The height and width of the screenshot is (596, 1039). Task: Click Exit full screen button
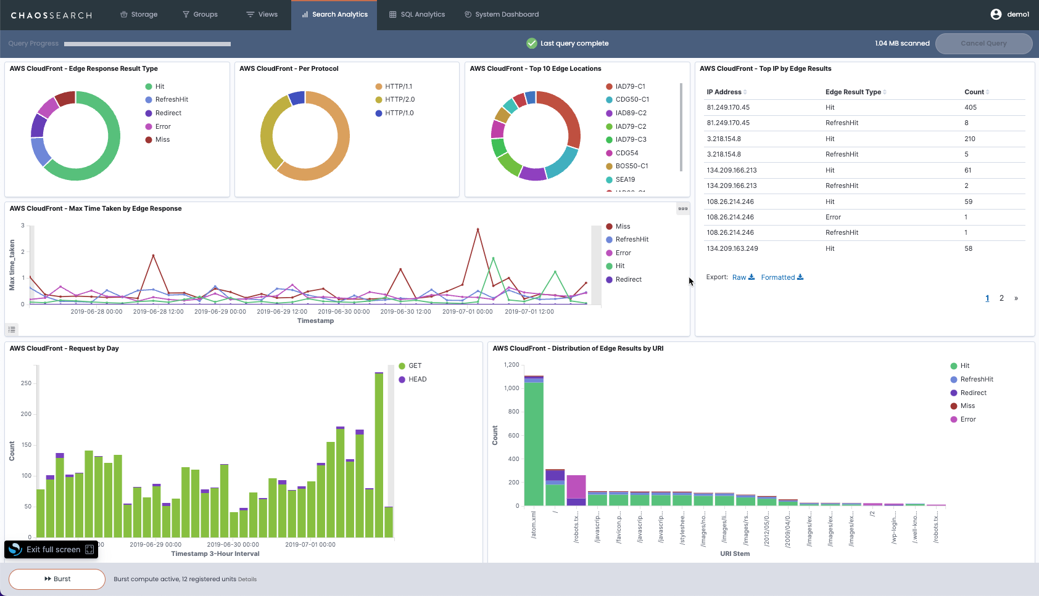(51, 549)
